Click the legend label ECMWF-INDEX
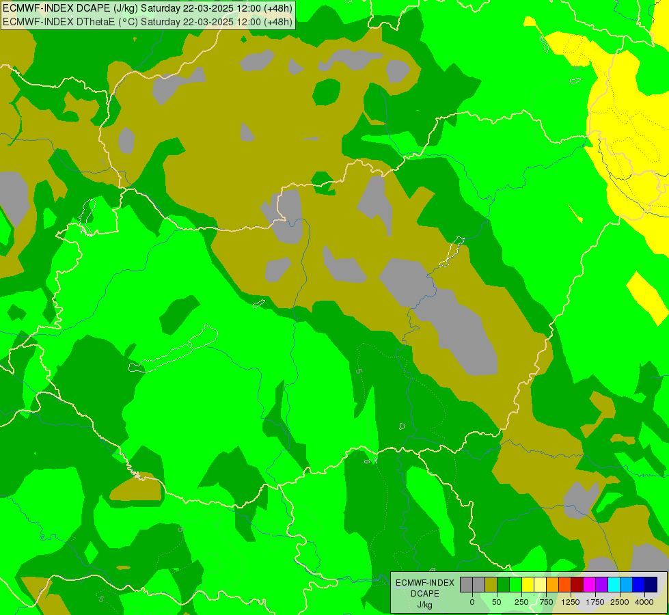Image resolution: width=669 pixels, height=615 pixels. [x=425, y=583]
